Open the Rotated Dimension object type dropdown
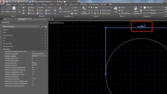Screen dimensions: 167x94 pos(37,27)
